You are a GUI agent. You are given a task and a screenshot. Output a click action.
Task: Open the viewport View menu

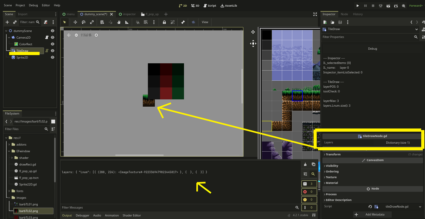[205, 22]
